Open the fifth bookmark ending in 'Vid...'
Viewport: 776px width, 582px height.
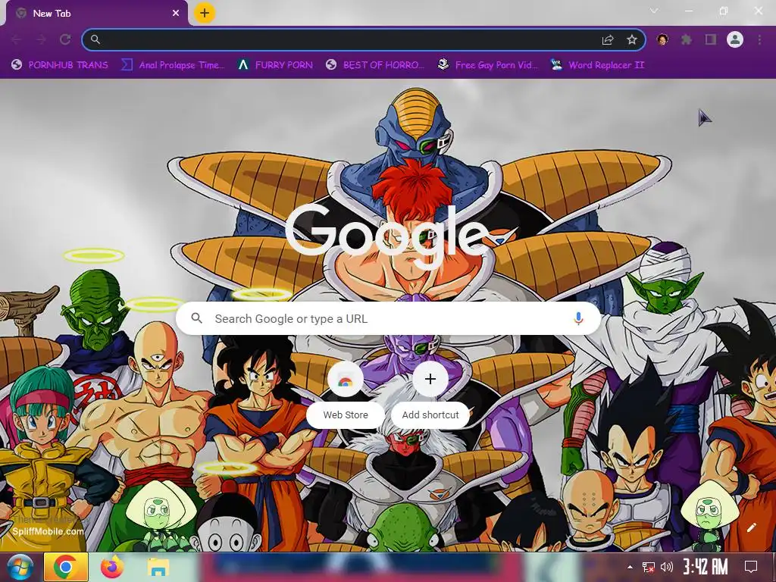488,65
